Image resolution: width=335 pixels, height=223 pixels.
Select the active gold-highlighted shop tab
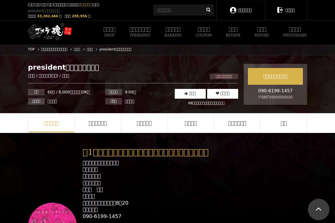pos(51,123)
